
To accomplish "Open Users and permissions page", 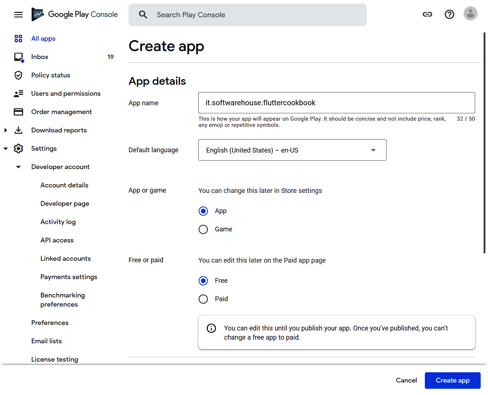I will point(66,94).
